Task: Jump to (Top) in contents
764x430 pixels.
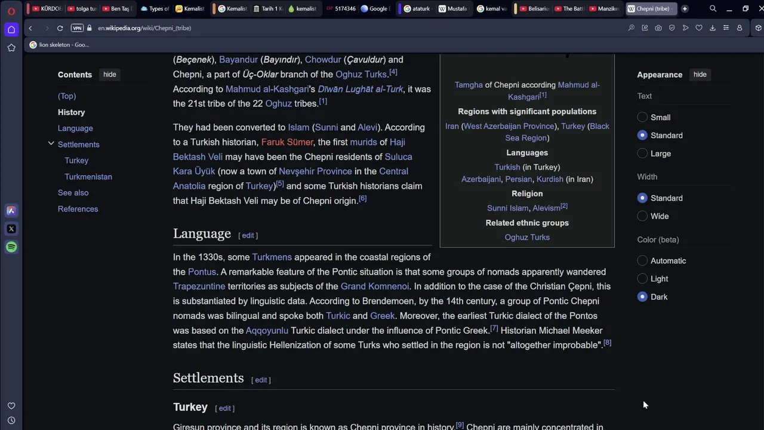Action: click(x=67, y=96)
